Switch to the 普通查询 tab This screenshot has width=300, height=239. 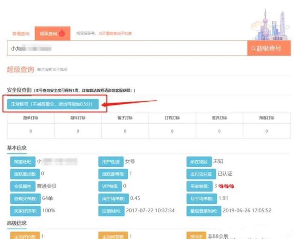point(21,33)
